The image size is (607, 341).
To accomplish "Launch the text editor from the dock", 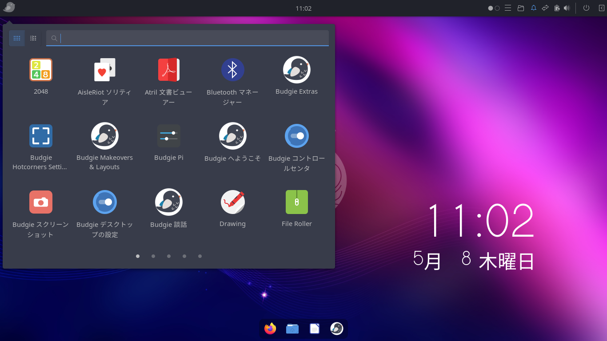I will click(315, 329).
